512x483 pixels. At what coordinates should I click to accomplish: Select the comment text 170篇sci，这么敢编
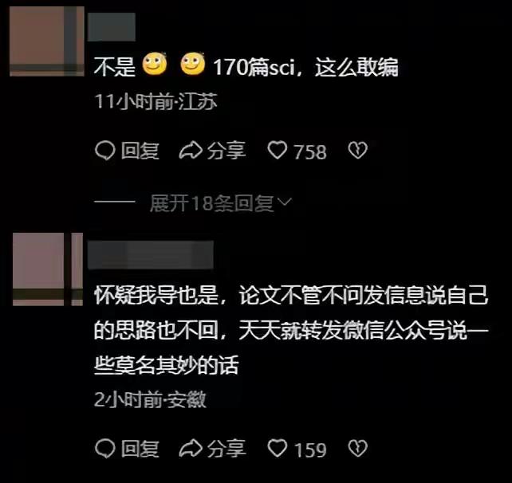click(305, 67)
